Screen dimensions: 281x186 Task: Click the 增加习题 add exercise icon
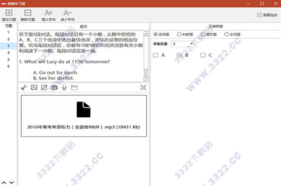[x=9, y=13]
